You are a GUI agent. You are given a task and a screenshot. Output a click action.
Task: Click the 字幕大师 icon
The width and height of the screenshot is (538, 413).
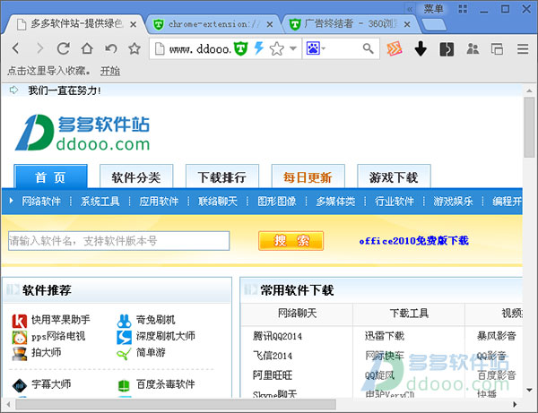click(x=19, y=385)
